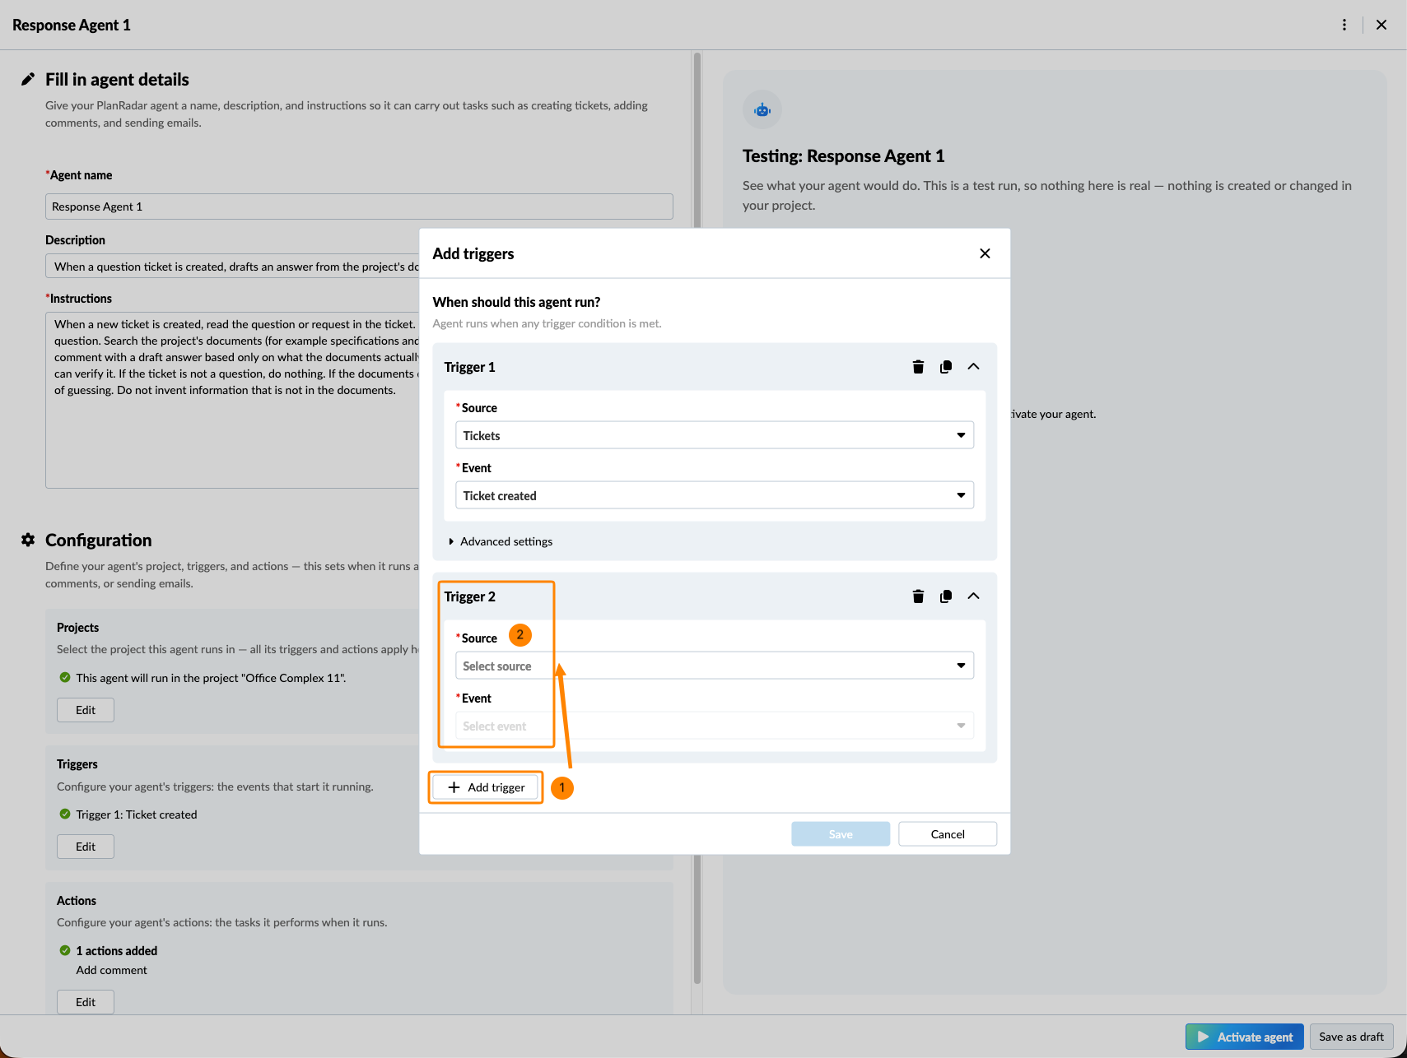The height and width of the screenshot is (1058, 1407).
Task: Click the "Add comment" action entry
Action: tap(112, 970)
